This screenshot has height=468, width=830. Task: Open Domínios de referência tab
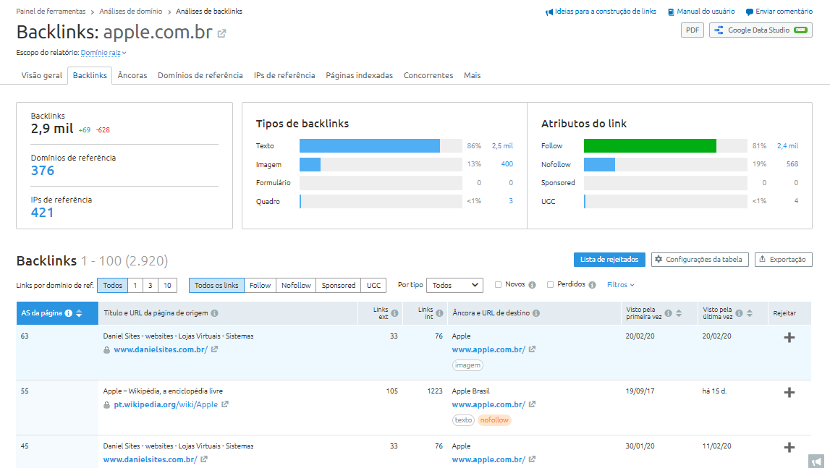200,76
